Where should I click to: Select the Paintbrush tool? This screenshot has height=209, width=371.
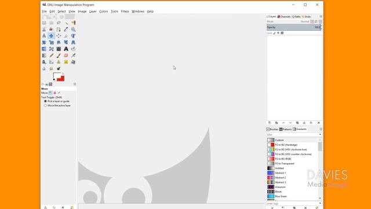(59, 56)
